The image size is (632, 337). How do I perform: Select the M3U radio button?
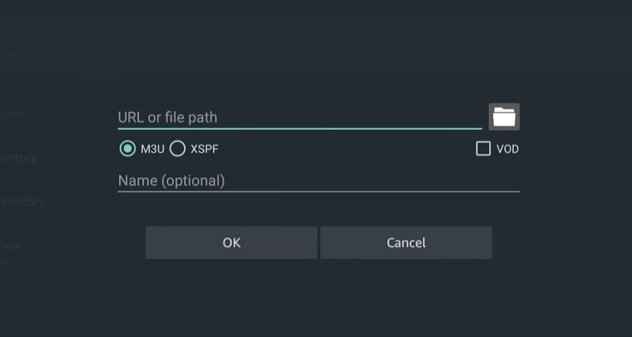click(x=127, y=149)
